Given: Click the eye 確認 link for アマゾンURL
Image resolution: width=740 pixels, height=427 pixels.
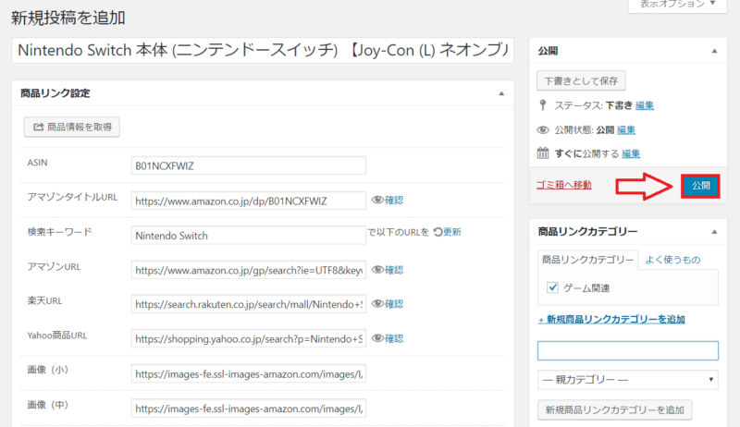Looking at the screenshot, I should [x=388, y=270].
